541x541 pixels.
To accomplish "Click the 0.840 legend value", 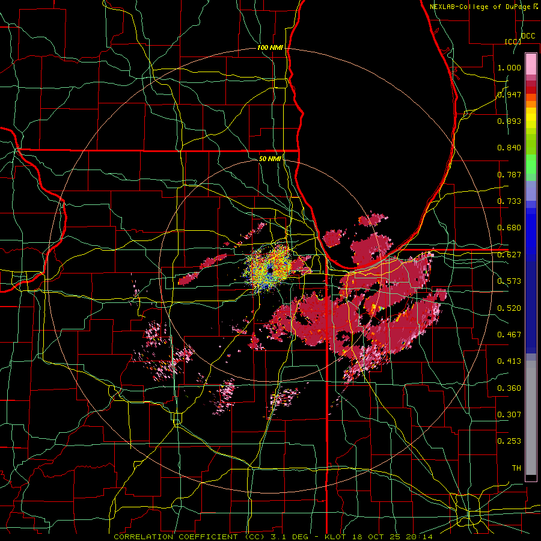I will pyautogui.click(x=509, y=148).
